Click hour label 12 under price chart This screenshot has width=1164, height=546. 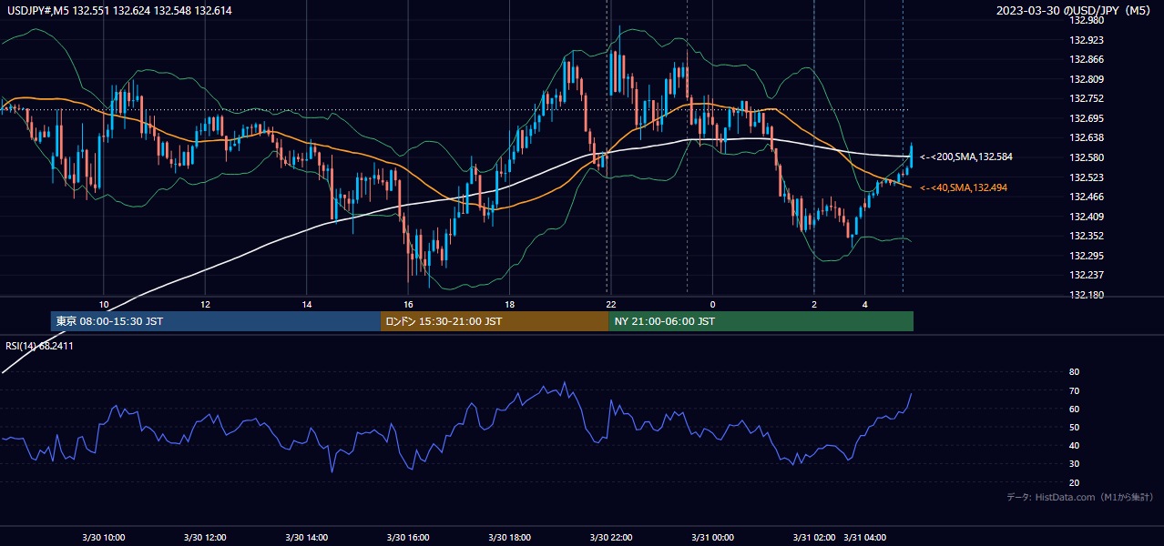coord(205,304)
